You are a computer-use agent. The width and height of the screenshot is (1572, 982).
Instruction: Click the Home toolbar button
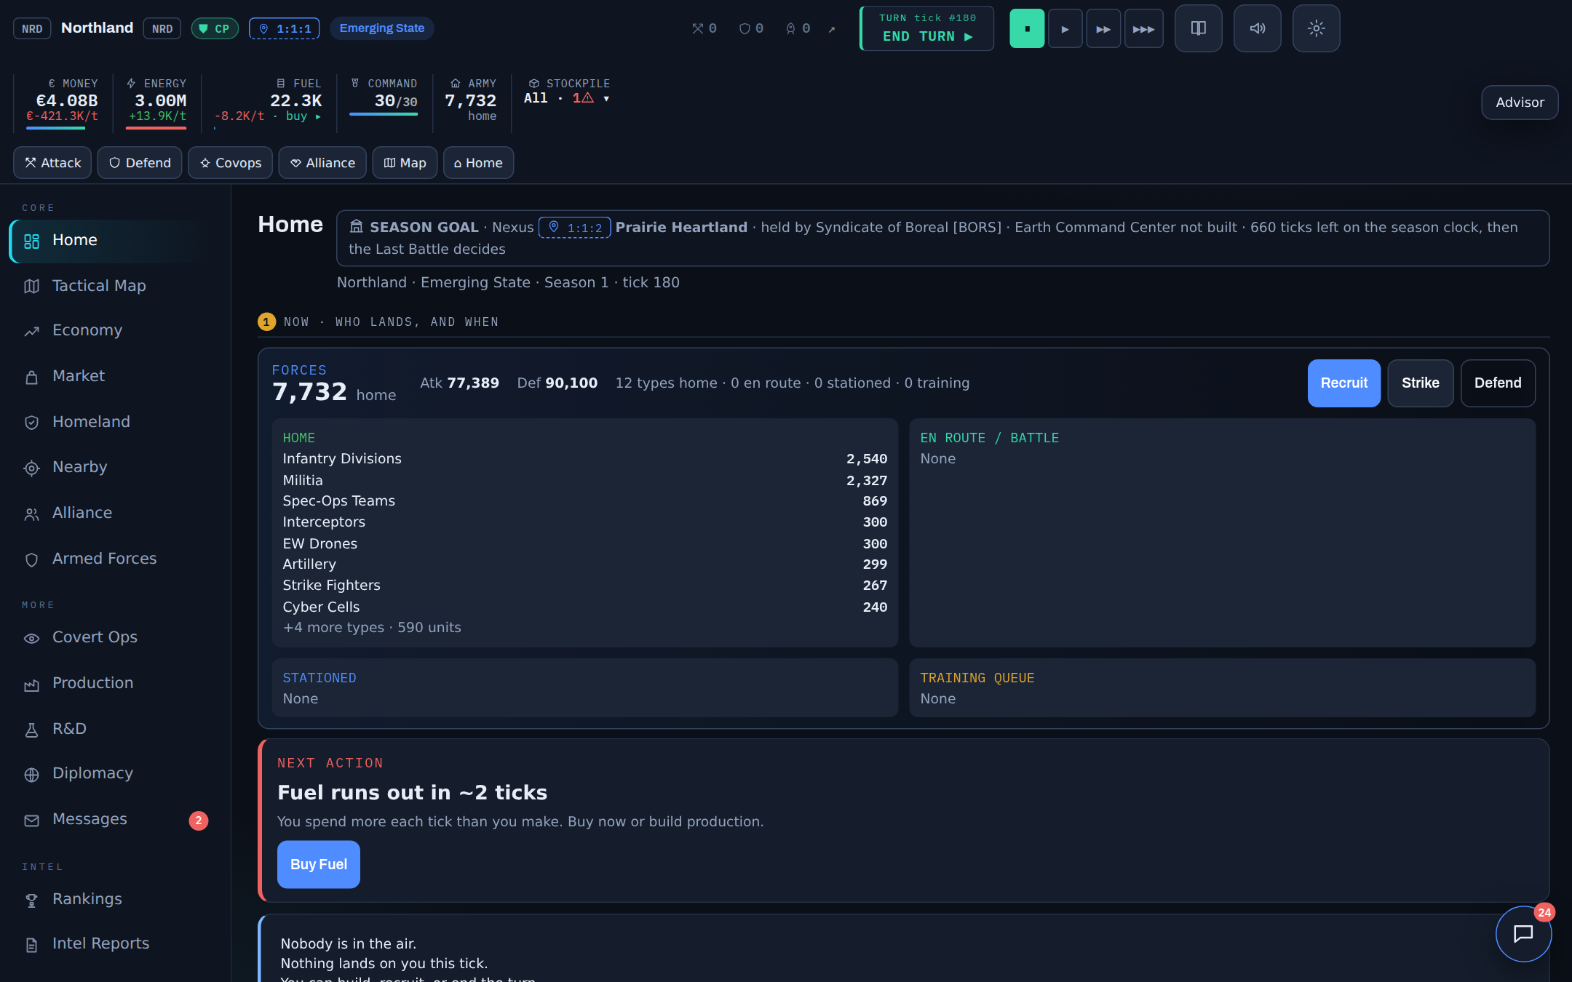478,163
